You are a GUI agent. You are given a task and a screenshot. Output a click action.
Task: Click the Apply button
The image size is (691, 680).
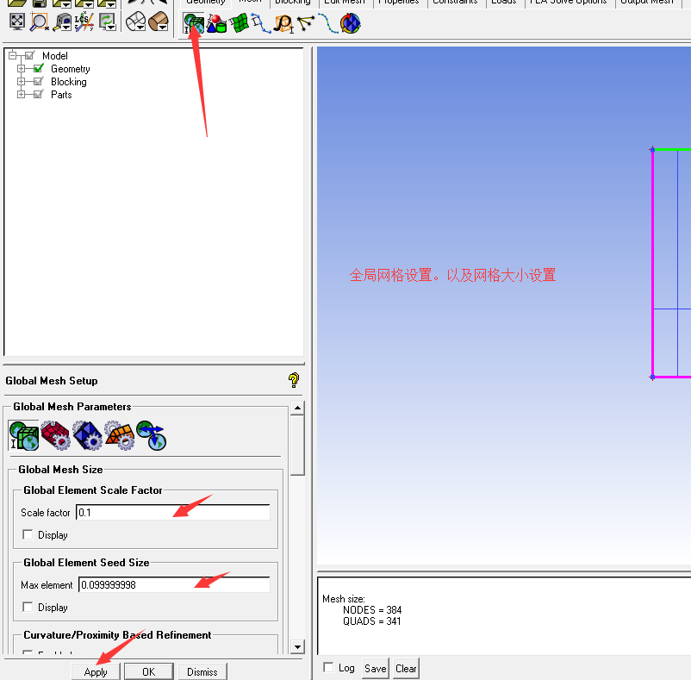96,671
